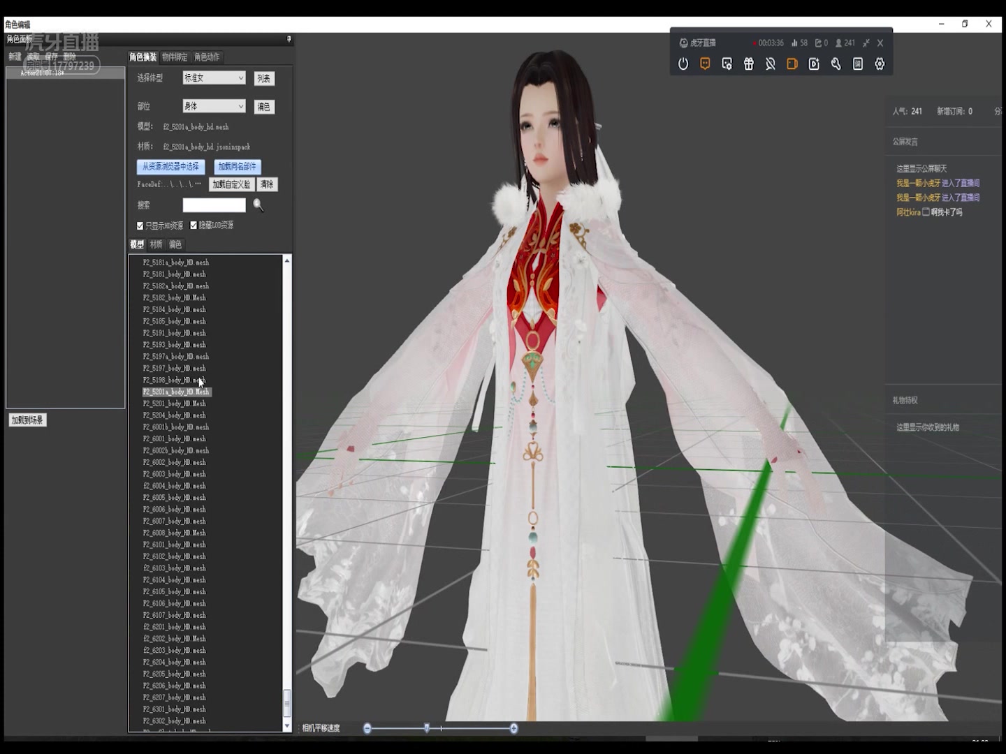Click the 搜索 text input field
The image size is (1006, 754).
214,205
